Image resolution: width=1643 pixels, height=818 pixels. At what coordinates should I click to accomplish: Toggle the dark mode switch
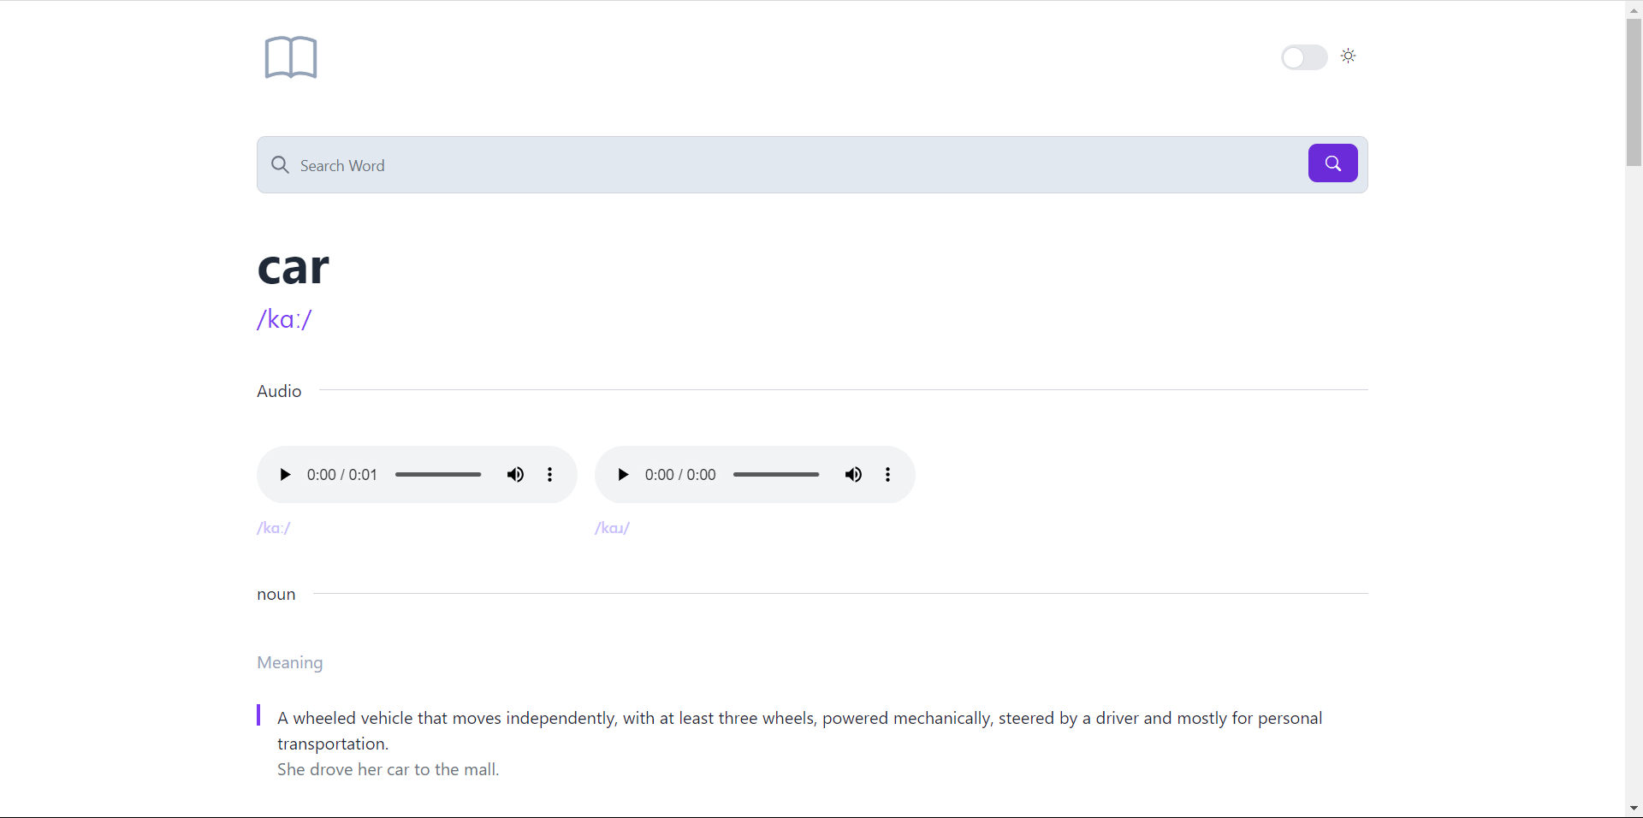(1303, 57)
